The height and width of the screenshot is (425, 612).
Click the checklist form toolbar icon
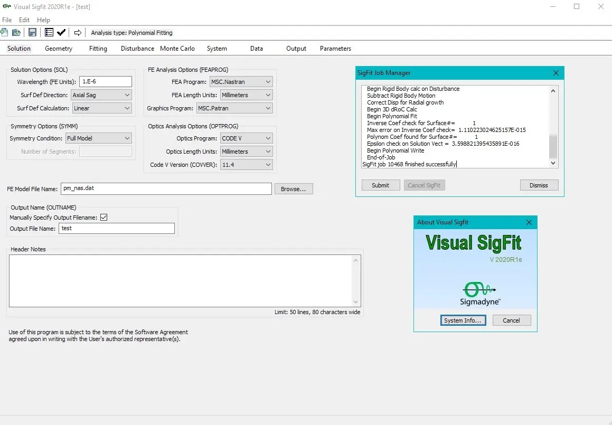tap(49, 32)
